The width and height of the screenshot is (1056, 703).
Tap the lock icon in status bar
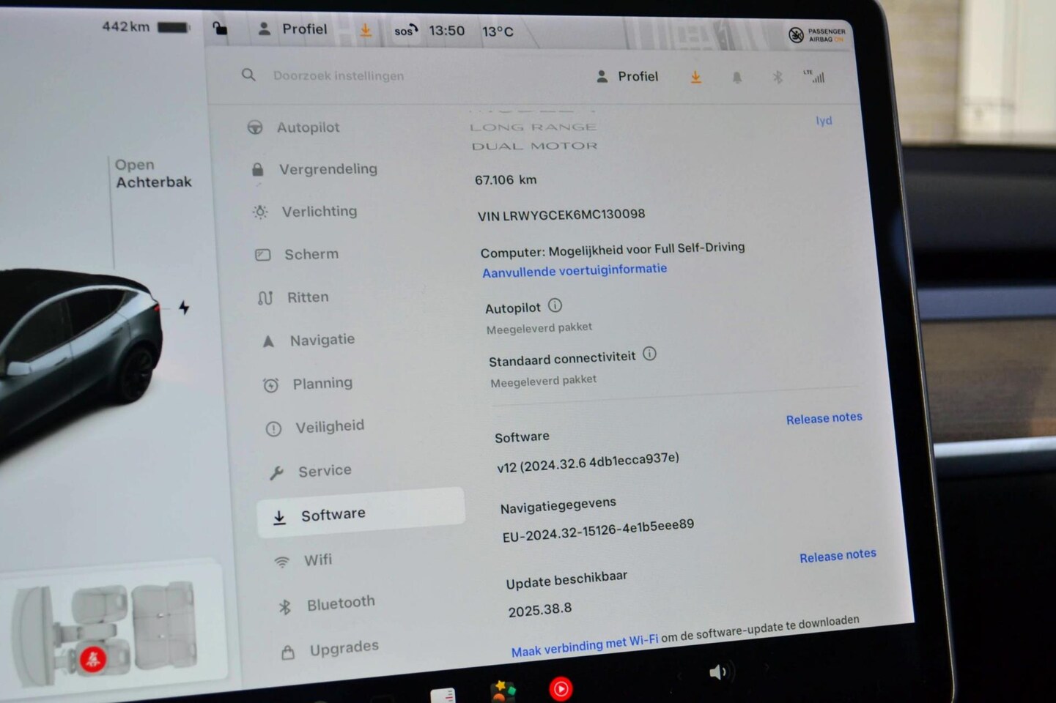(219, 29)
